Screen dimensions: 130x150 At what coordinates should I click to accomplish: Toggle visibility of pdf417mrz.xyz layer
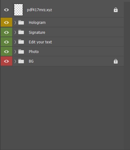tap(7, 10)
